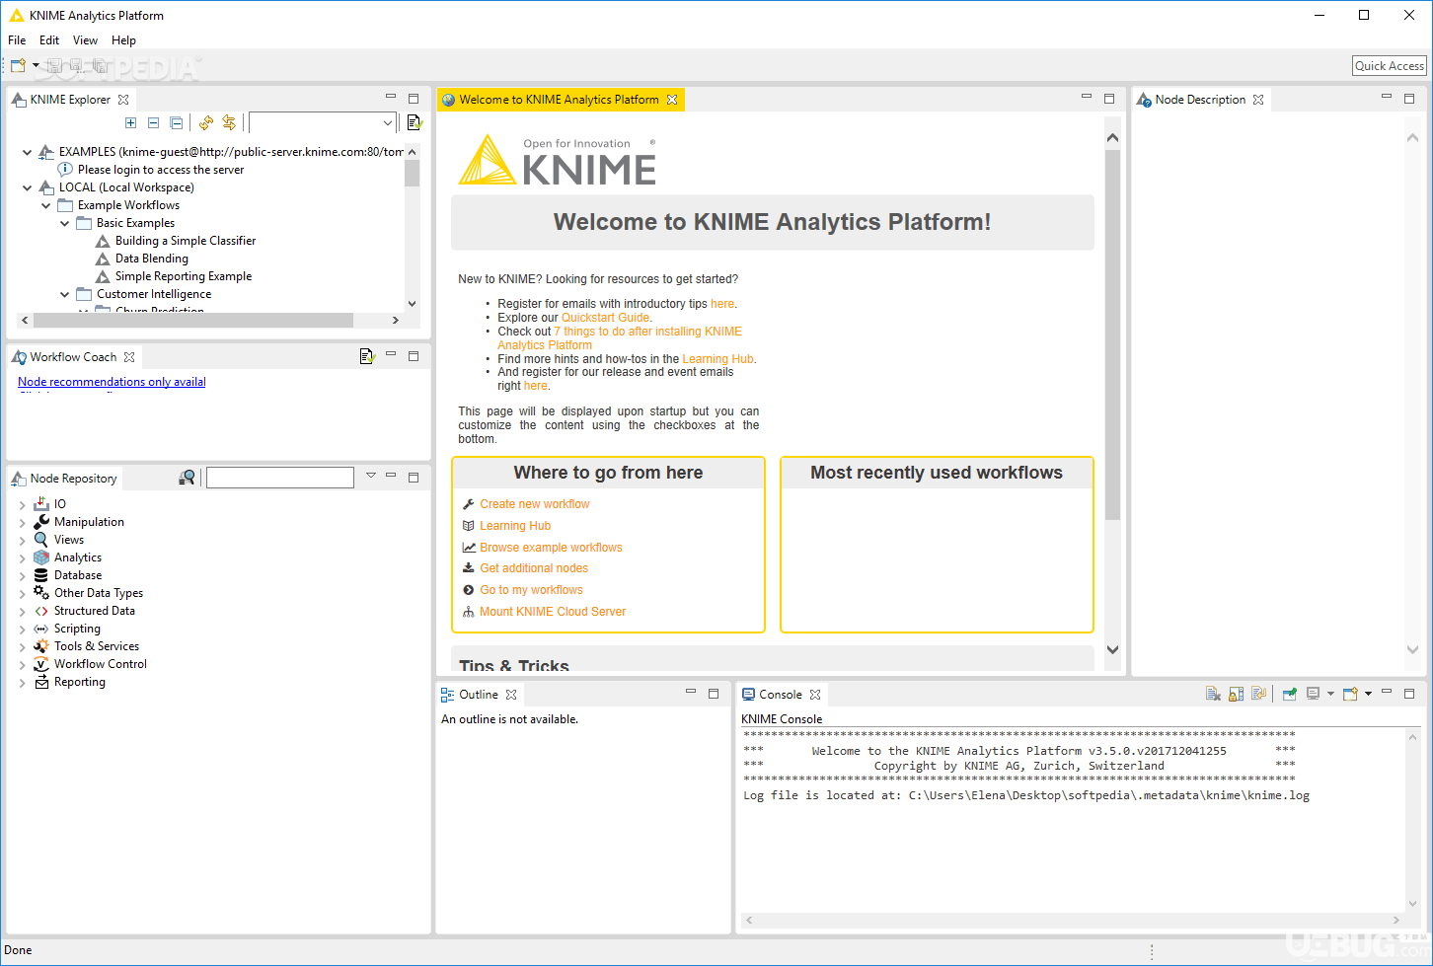Screen dimensions: 1433x966
Task: Toggle Word Wrap in Console
Action: (1258, 694)
